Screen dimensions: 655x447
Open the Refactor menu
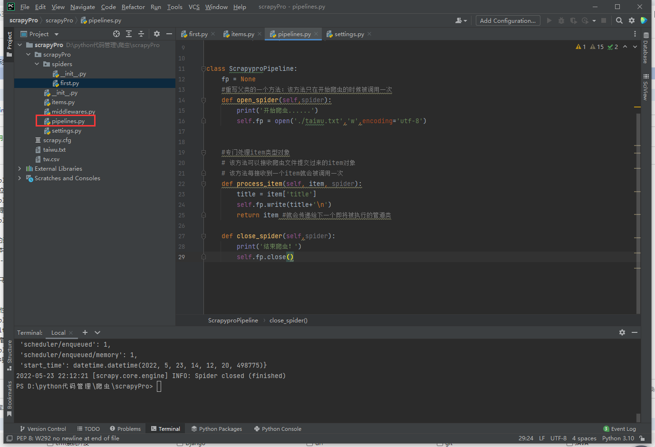(133, 7)
